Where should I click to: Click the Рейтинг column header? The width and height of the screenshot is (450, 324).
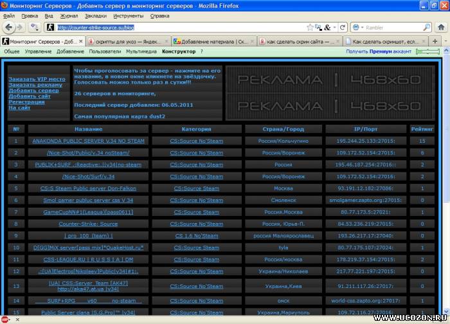(422, 129)
